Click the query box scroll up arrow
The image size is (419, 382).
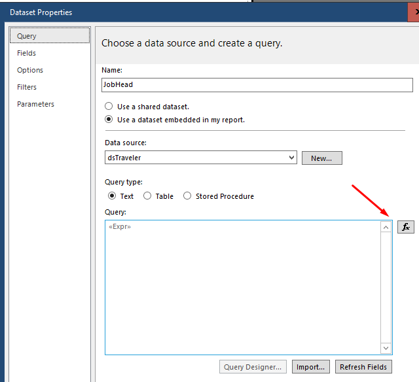[386, 227]
